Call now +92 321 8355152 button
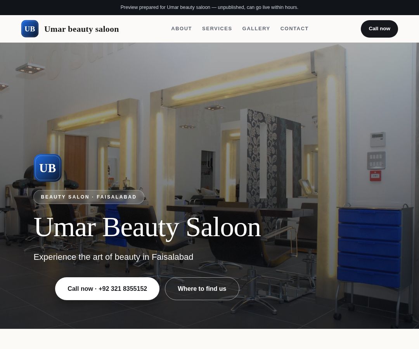The height and width of the screenshot is (349, 419). [x=107, y=289]
